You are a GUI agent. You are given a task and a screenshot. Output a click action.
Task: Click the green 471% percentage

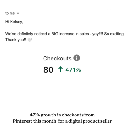(x=73, y=70)
